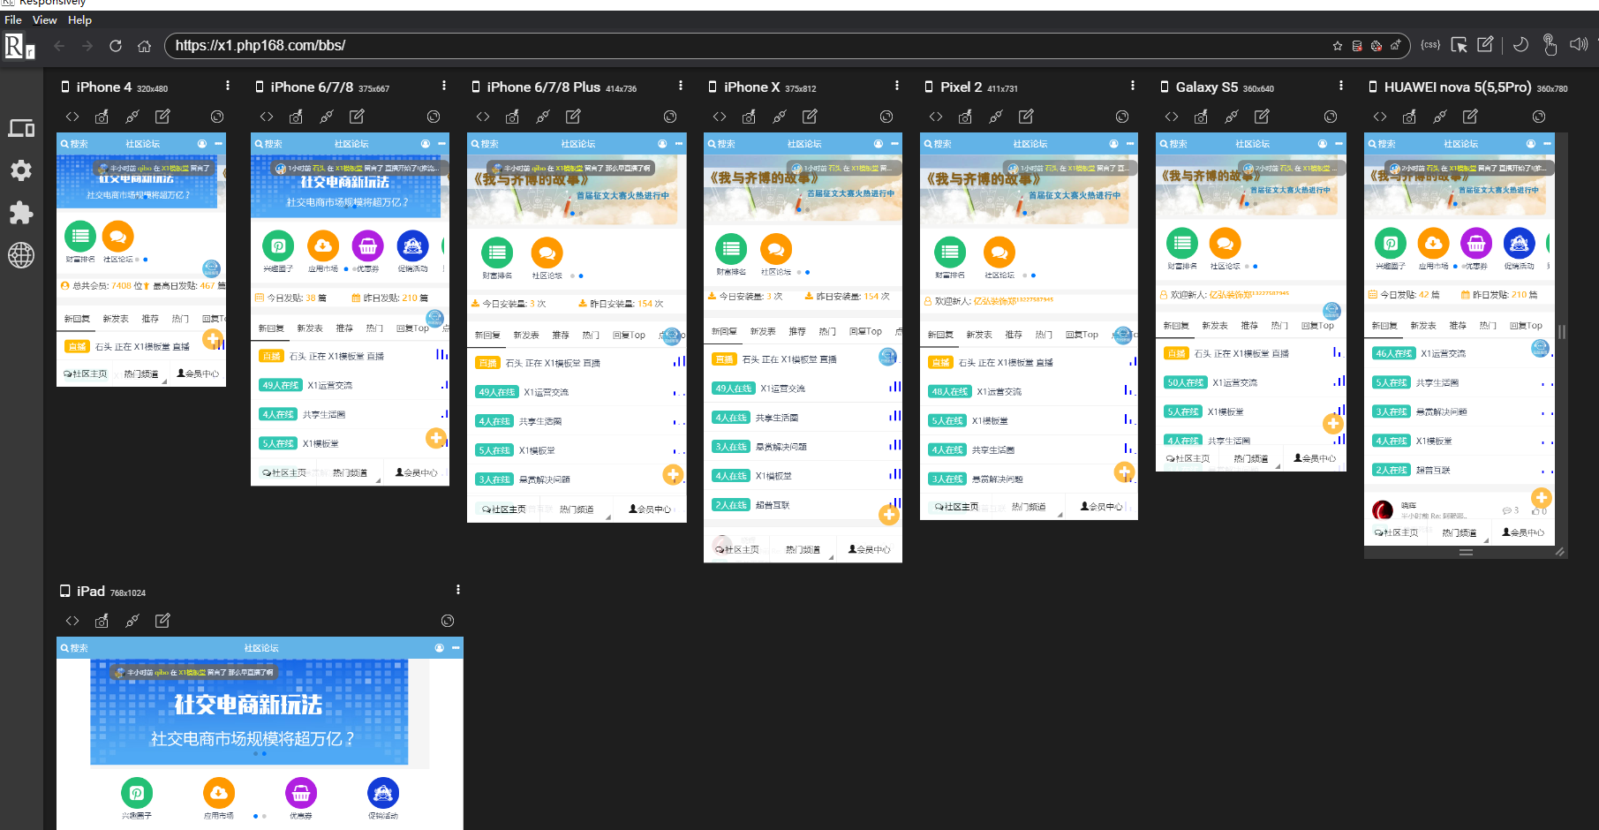Open devtools for the iPhone 6/7/8 preview
Viewport: 1599px width, 830px height.
tap(267, 117)
